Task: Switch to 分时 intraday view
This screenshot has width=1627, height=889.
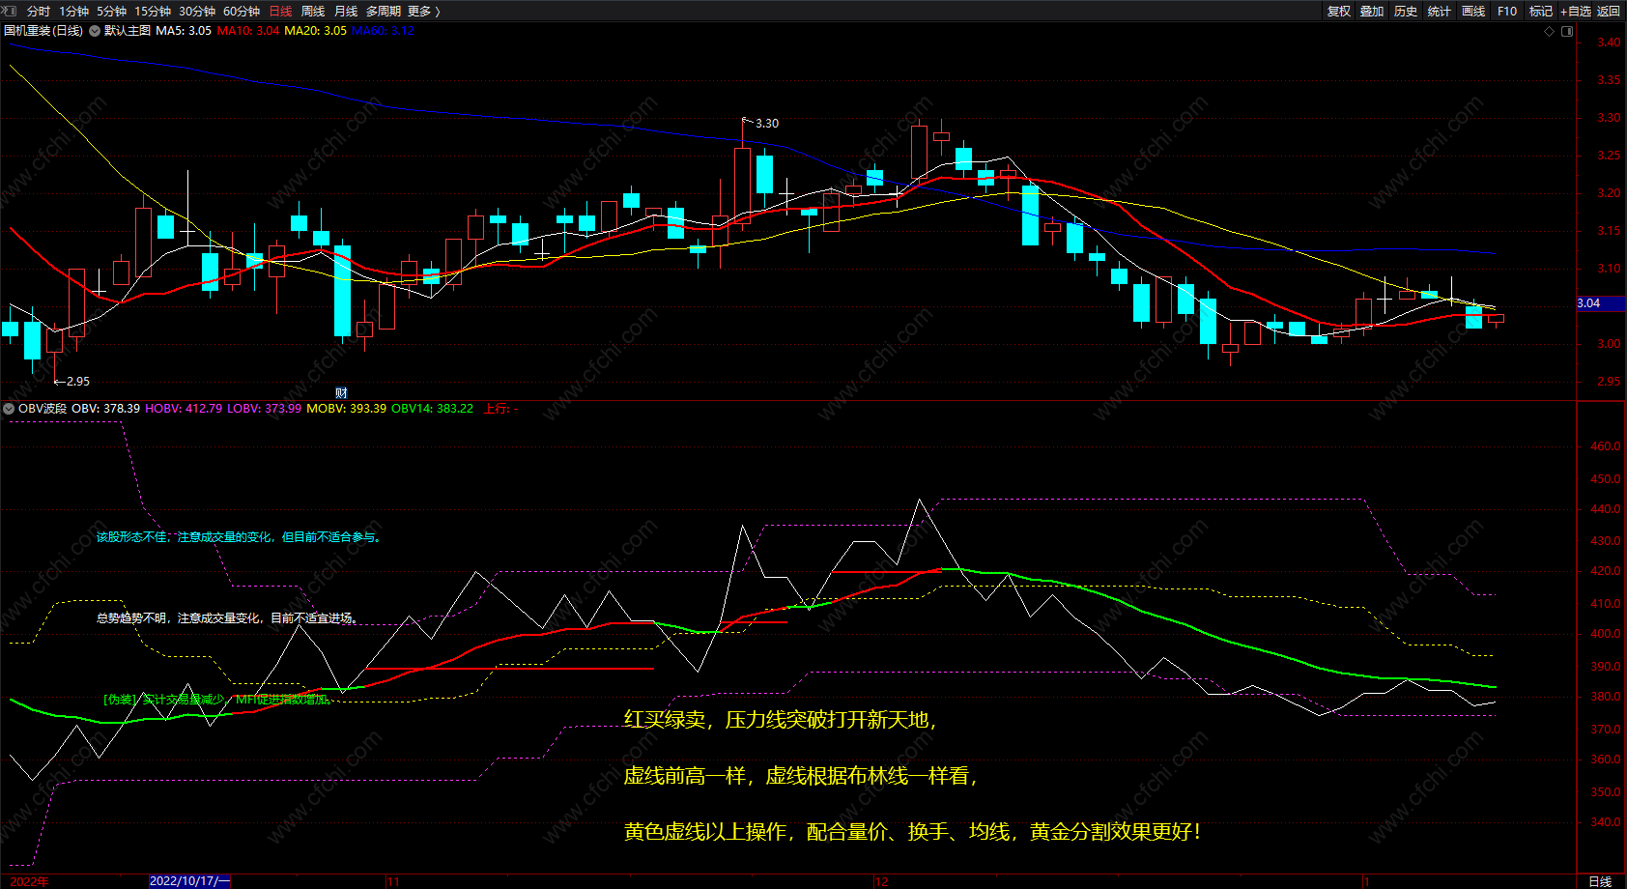Action: (39, 12)
